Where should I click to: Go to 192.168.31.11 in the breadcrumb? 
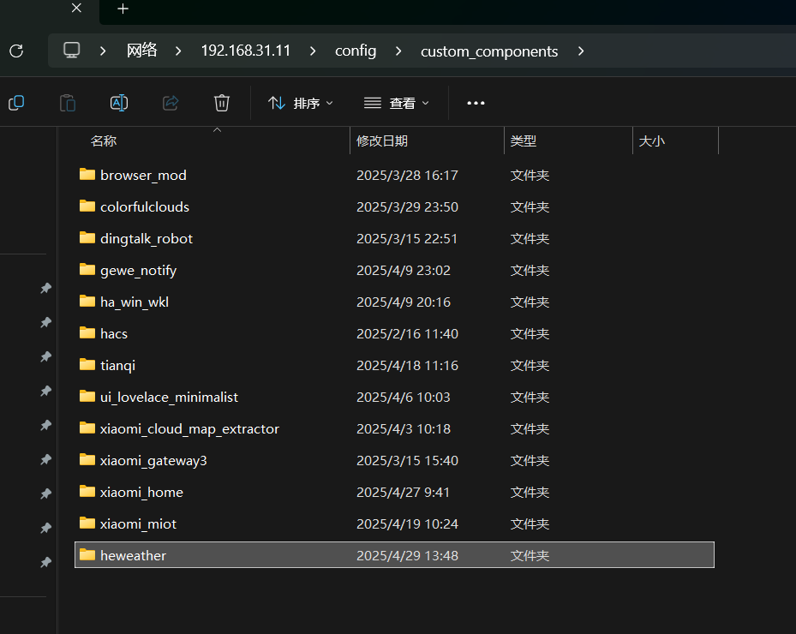246,51
